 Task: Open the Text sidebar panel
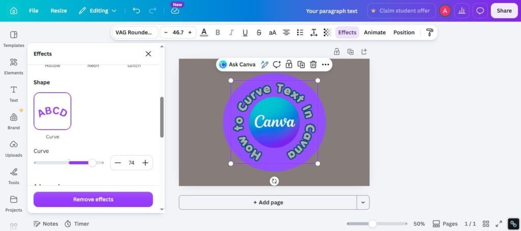click(14, 94)
